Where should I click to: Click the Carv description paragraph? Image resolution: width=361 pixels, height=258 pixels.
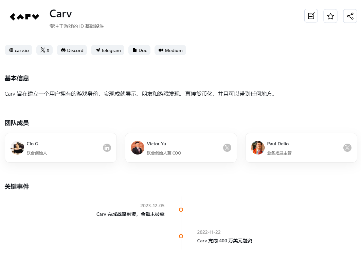(141, 94)
